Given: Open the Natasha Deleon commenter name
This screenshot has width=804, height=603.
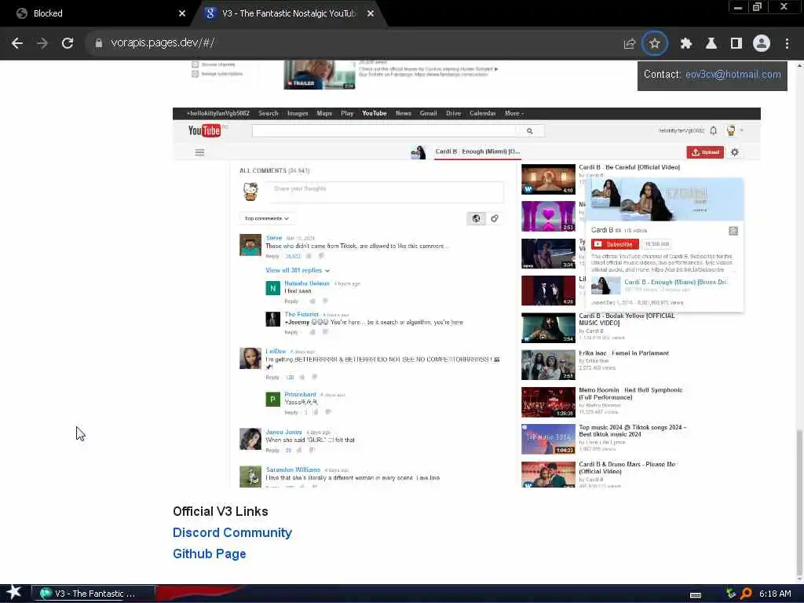Looking at the screenshot, I should pyautogui.click(x=307, y=283).
